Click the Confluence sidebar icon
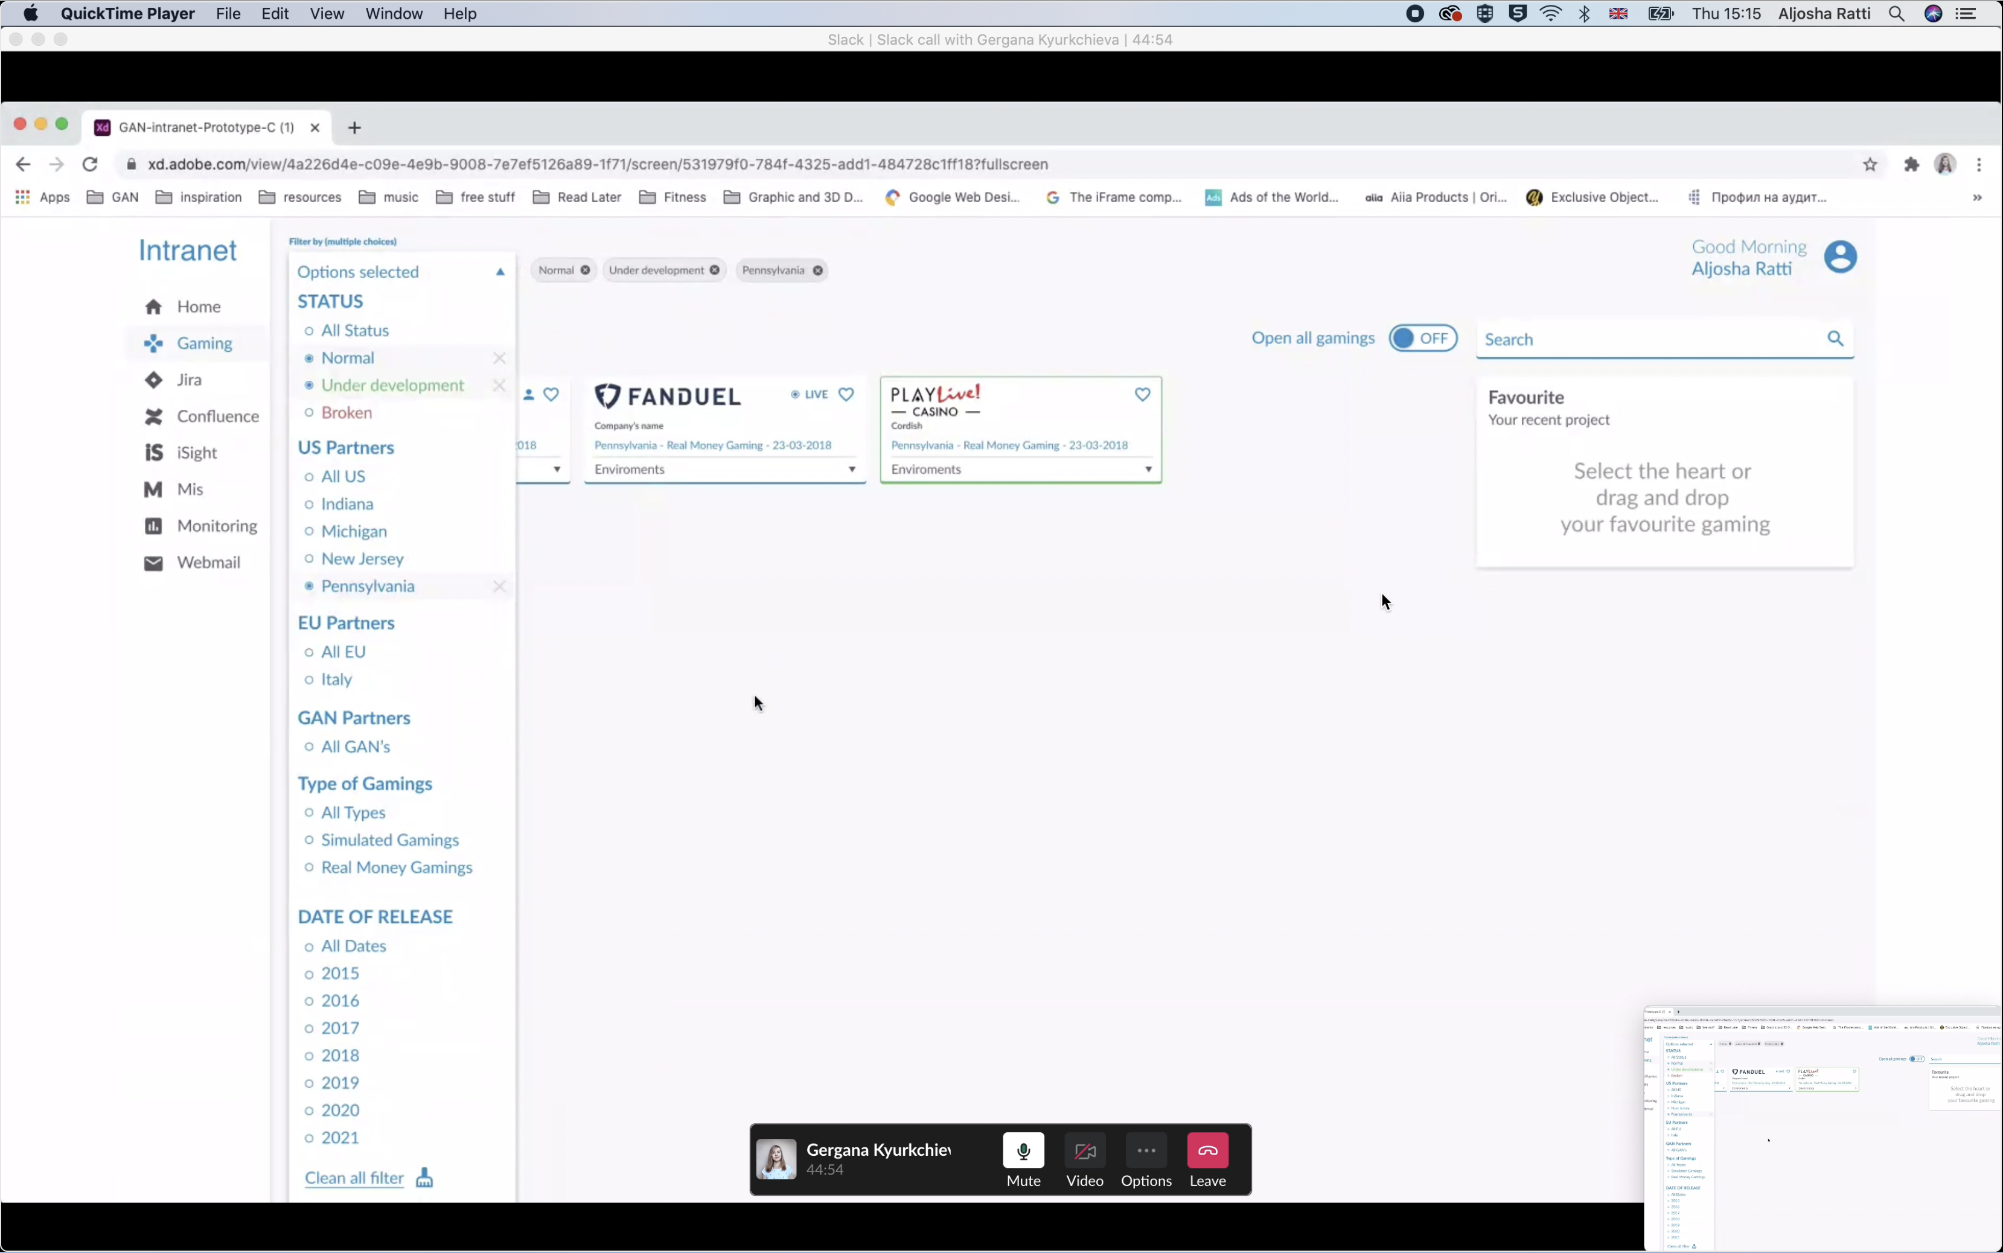2003x1253 pixels. [x=153, y=416]
